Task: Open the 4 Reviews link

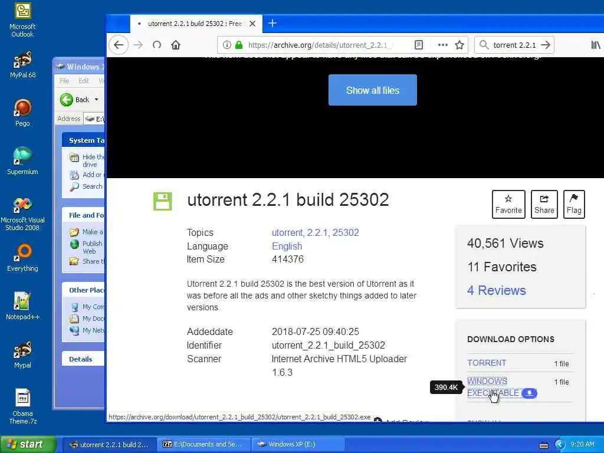Action: [496, 290]
